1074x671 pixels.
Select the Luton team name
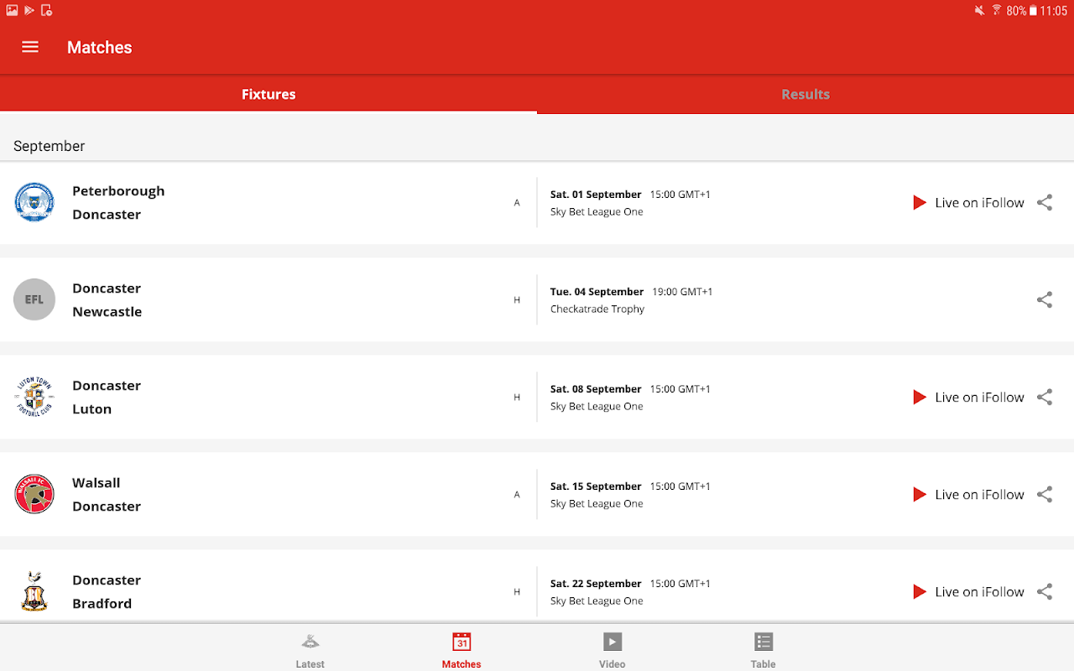[92, 408]
